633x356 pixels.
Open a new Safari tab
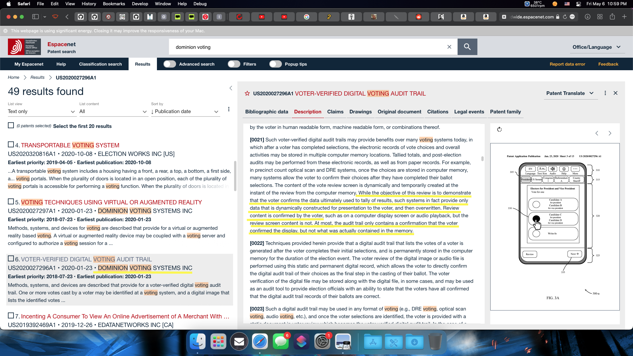coord(624,17)
